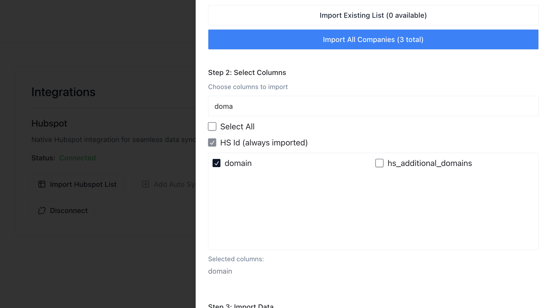Screen dimensions: 548x308
Task: Click the Integrations heading in the dimmed page
Action: click(x=63, y=92)
